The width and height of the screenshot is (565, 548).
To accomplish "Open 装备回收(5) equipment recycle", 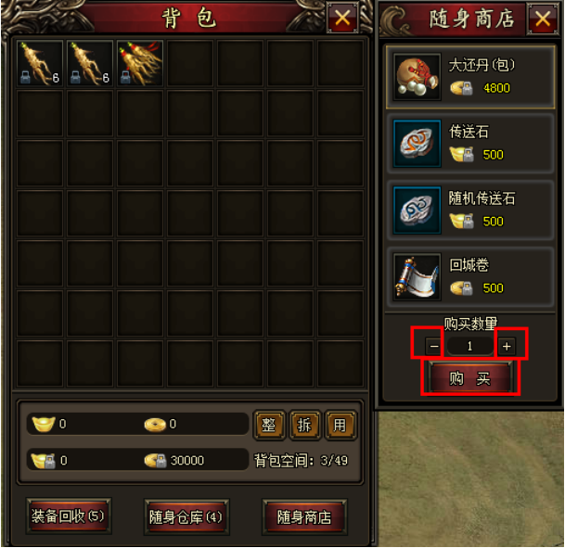I will click(x=68, y=516).
